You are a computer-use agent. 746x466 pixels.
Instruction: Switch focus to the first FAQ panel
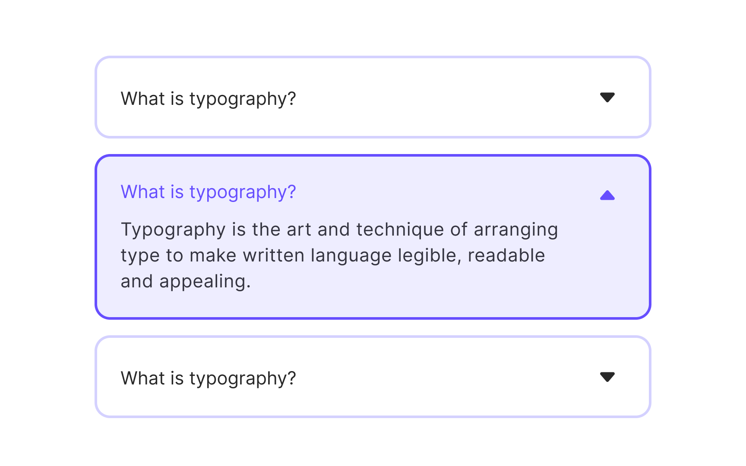[373, 98]
